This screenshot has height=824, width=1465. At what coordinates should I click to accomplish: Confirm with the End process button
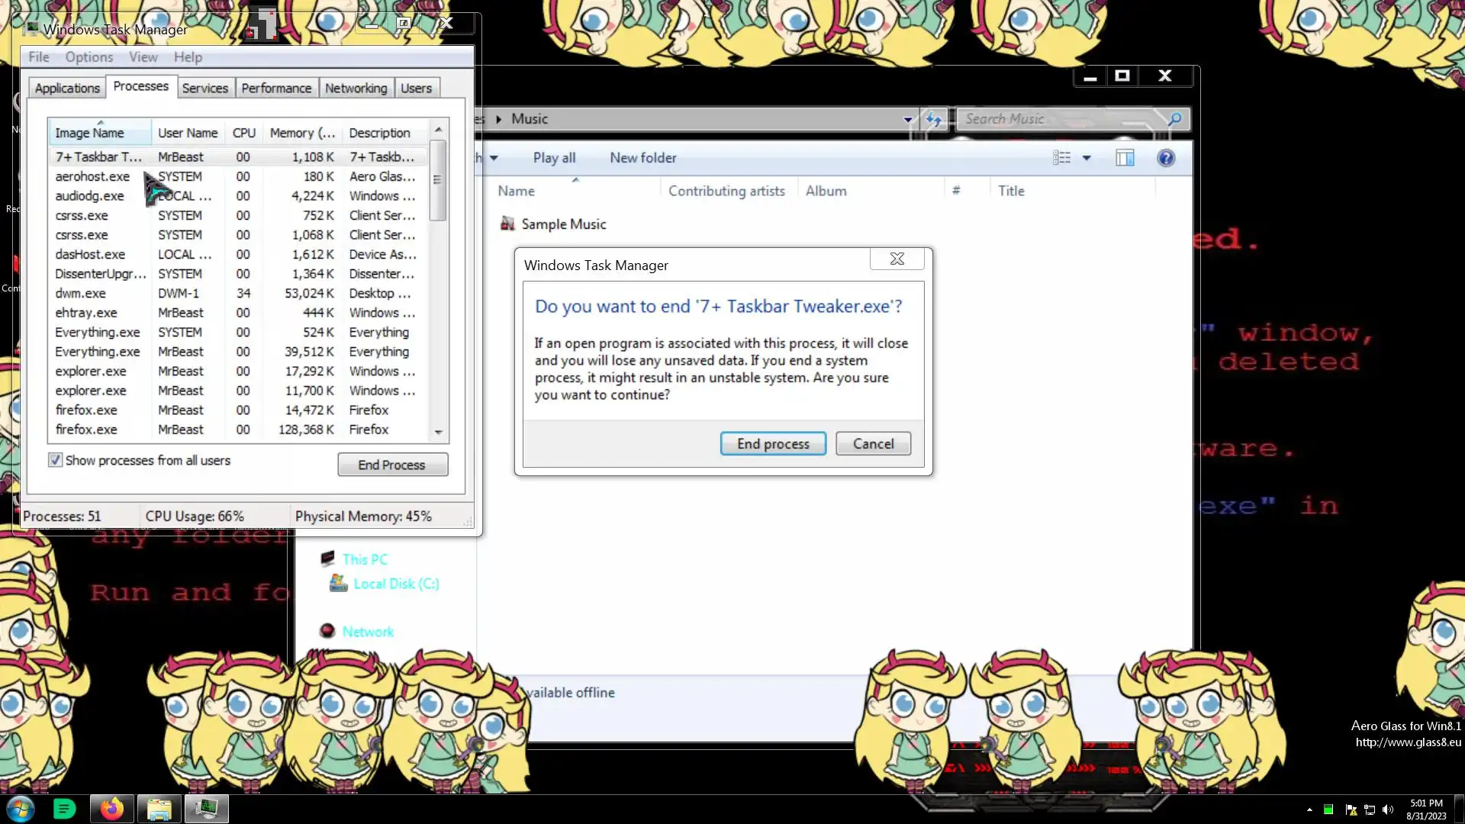click(x=772, y=444)
